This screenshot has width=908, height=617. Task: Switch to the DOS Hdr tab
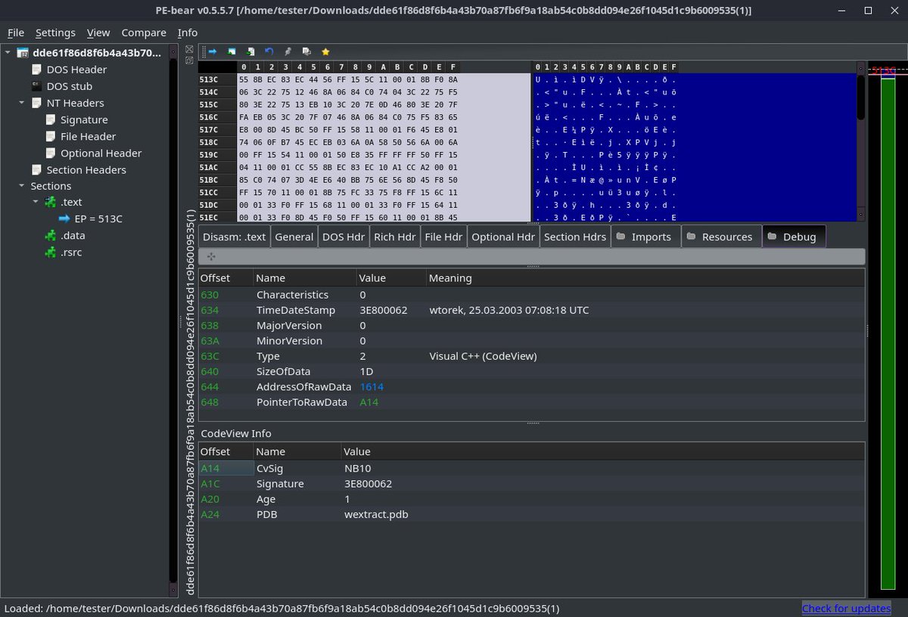click(x=344, y=237)
